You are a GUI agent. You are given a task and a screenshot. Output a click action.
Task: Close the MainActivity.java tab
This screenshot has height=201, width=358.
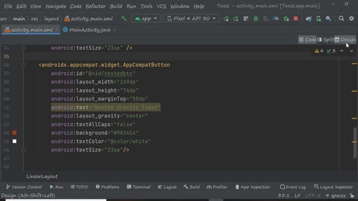tap(114, 30)
